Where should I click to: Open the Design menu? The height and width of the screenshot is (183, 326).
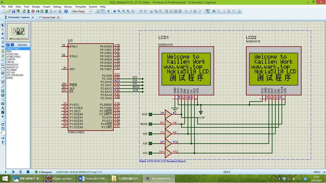[36, 7]
